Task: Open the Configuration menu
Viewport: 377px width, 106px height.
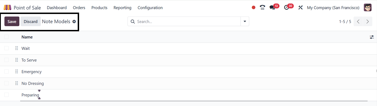Action: (150, 8)
